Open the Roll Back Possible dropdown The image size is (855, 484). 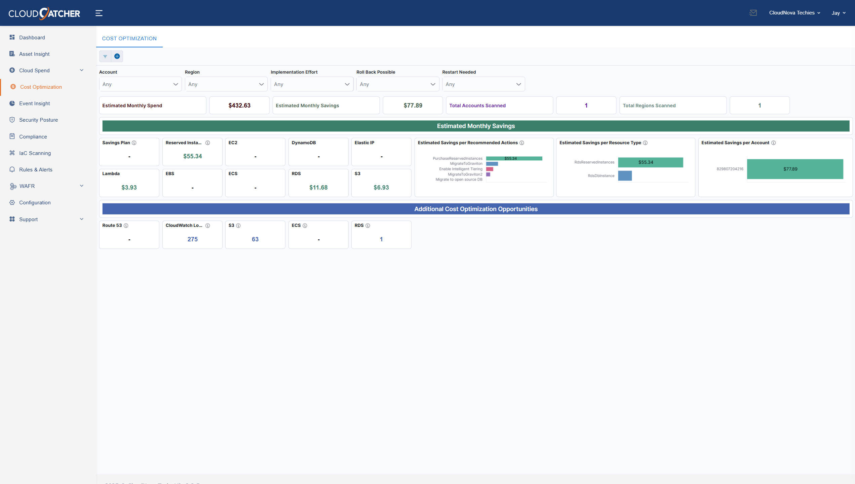397,84
